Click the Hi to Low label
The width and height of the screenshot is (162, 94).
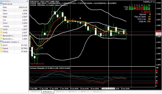click(x=142, y=19)
